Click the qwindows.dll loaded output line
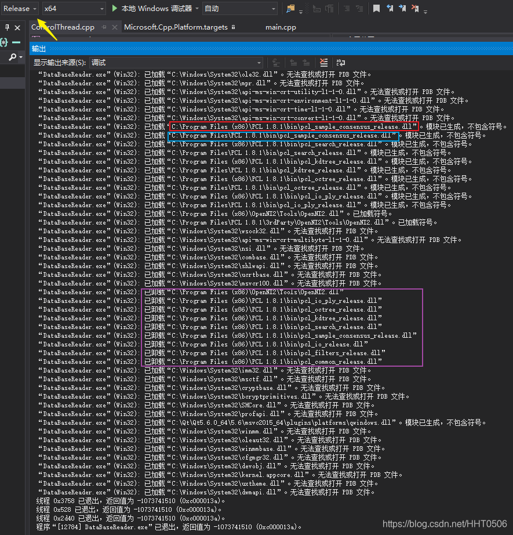 (x=262, y=422)
